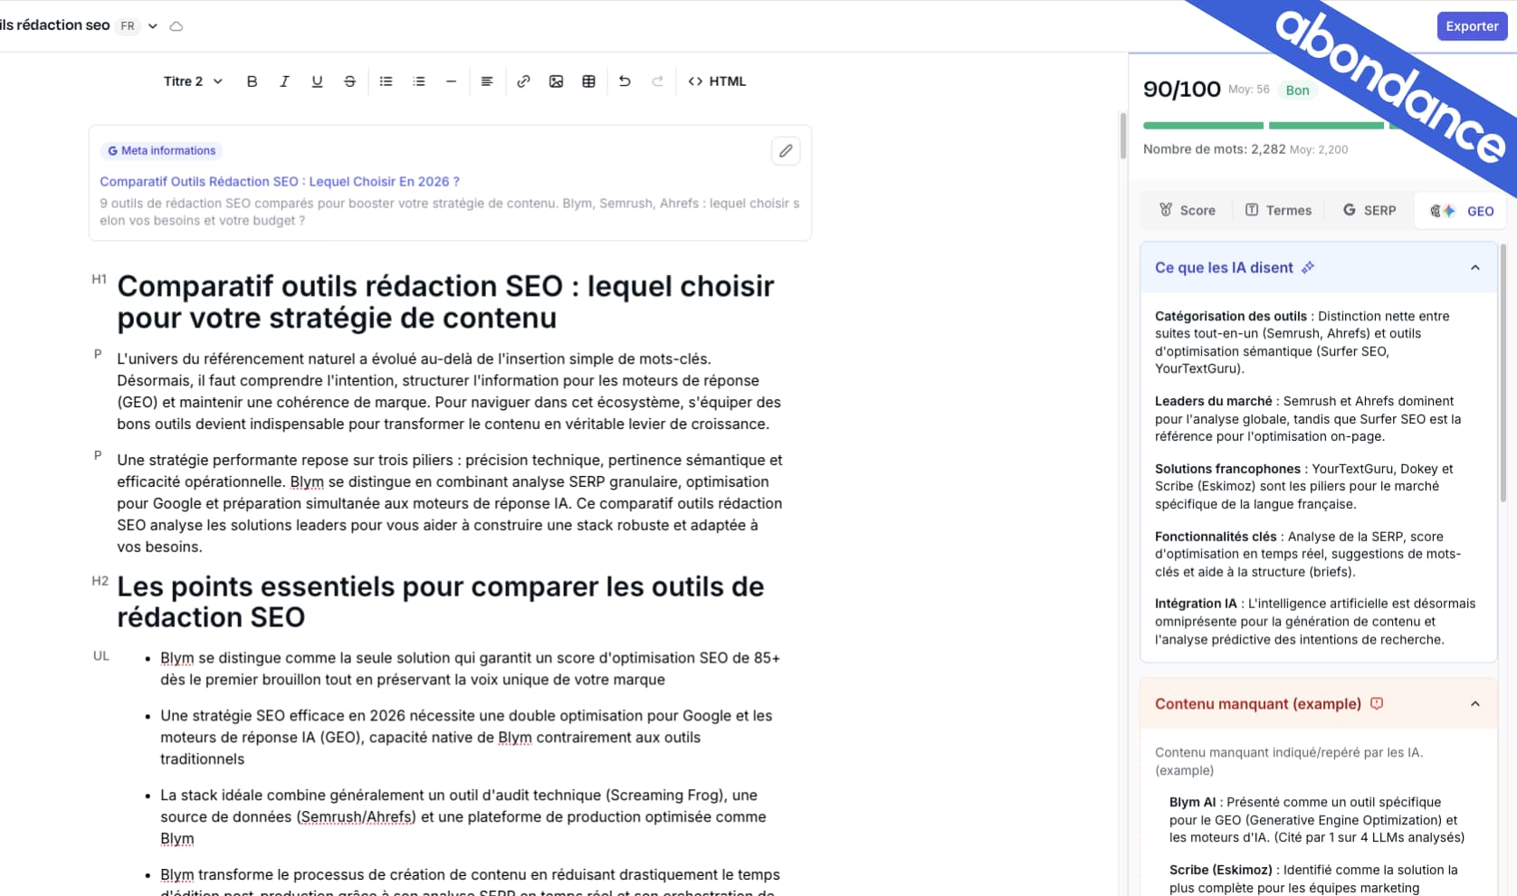
Task: Switch to the HTML code view
Action: click(x=717, y=81)
